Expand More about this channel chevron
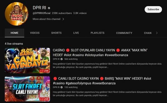 click(63, 19)
